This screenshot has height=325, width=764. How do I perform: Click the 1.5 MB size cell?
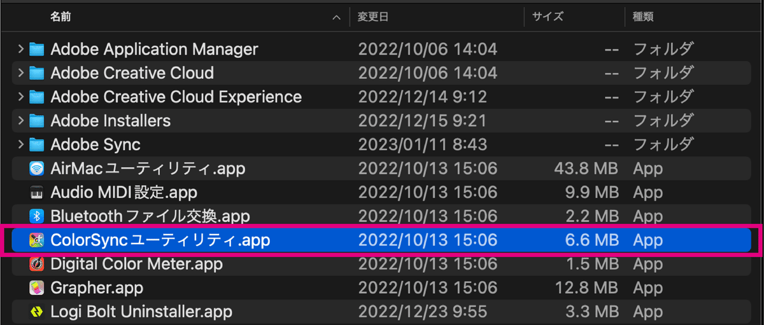592,264
